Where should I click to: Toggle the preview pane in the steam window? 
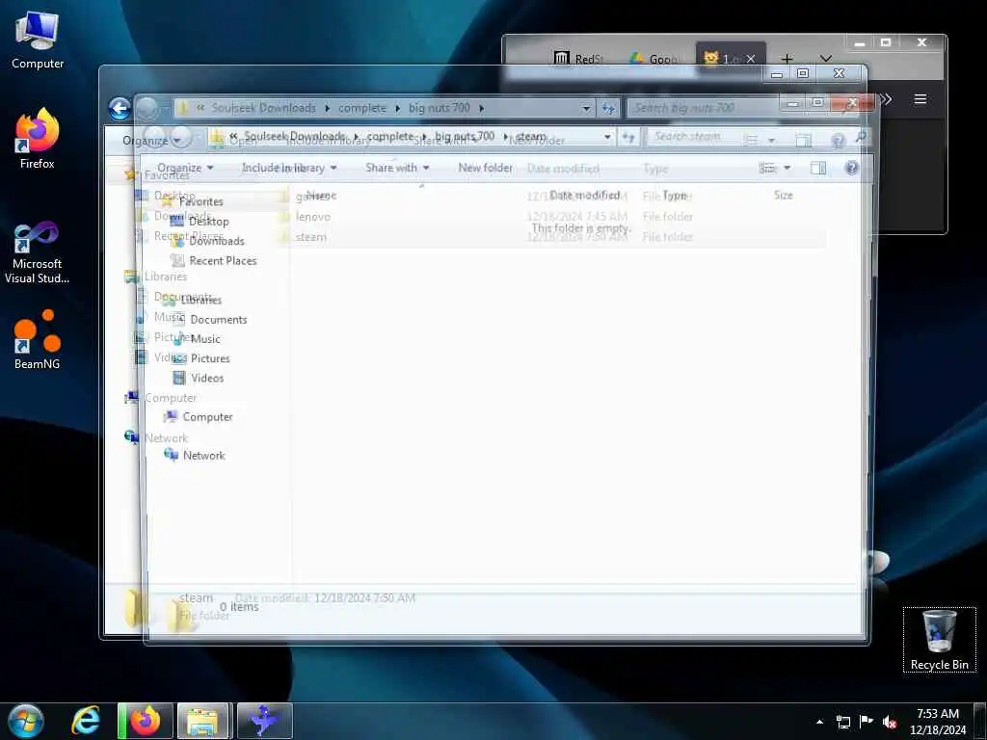817,168
